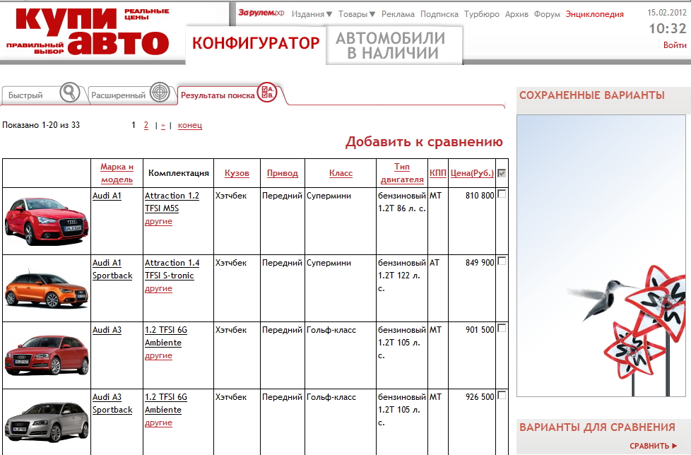Check the Audi A1 Sportback compare checkbox
The width and height of the screenshot is (691, 455).
pyautogui.click(x=502, y=261)
